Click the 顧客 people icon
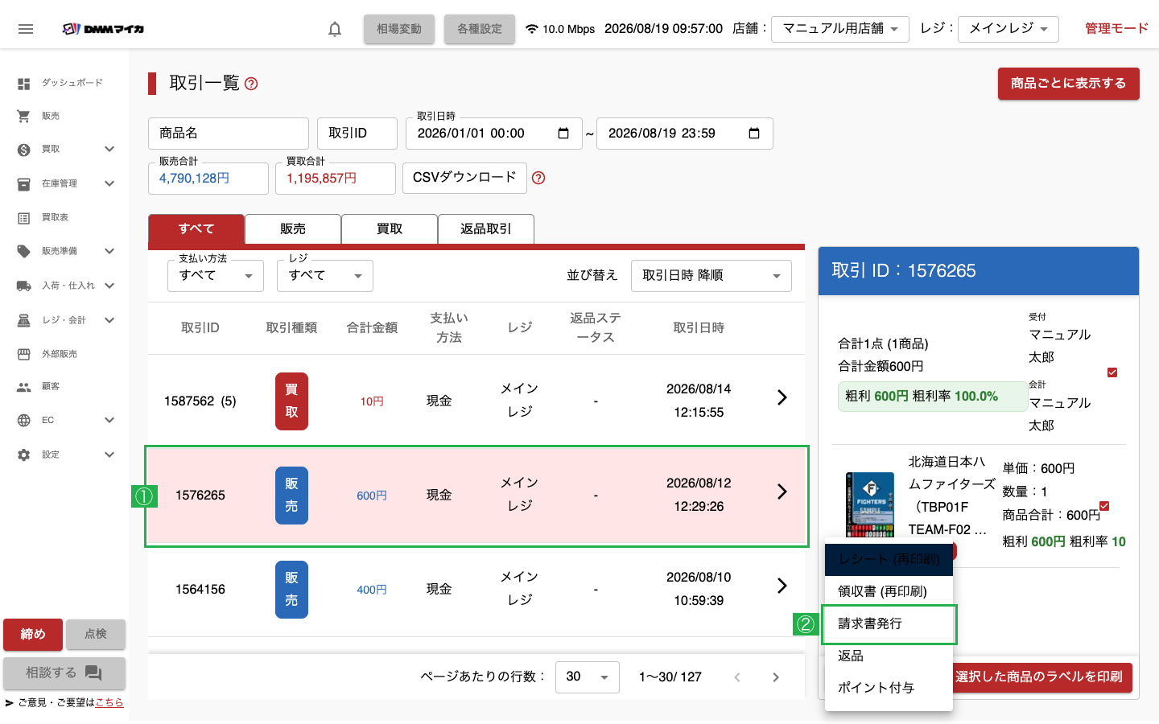This screenshot has width=1159, height=724. click(24, 386)
